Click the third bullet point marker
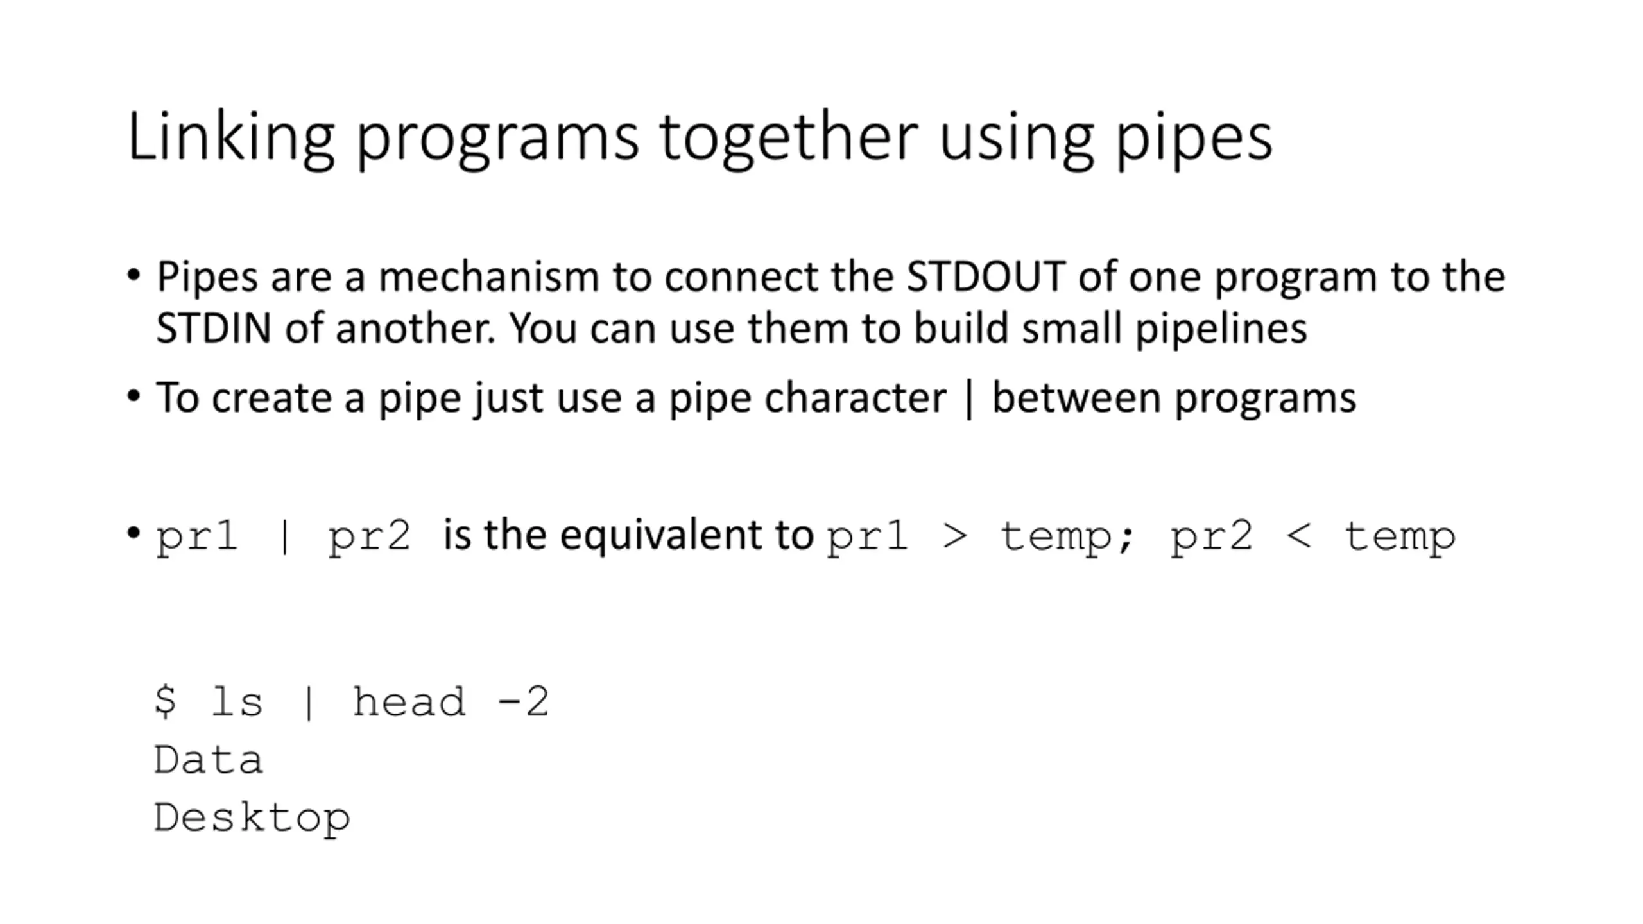Screen dimensions: 1643x924 [x=133, y=533]
